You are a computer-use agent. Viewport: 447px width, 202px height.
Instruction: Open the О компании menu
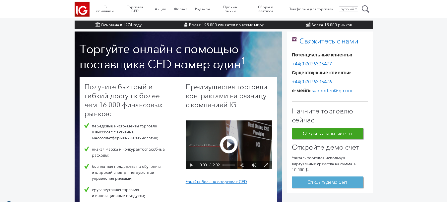105,9
